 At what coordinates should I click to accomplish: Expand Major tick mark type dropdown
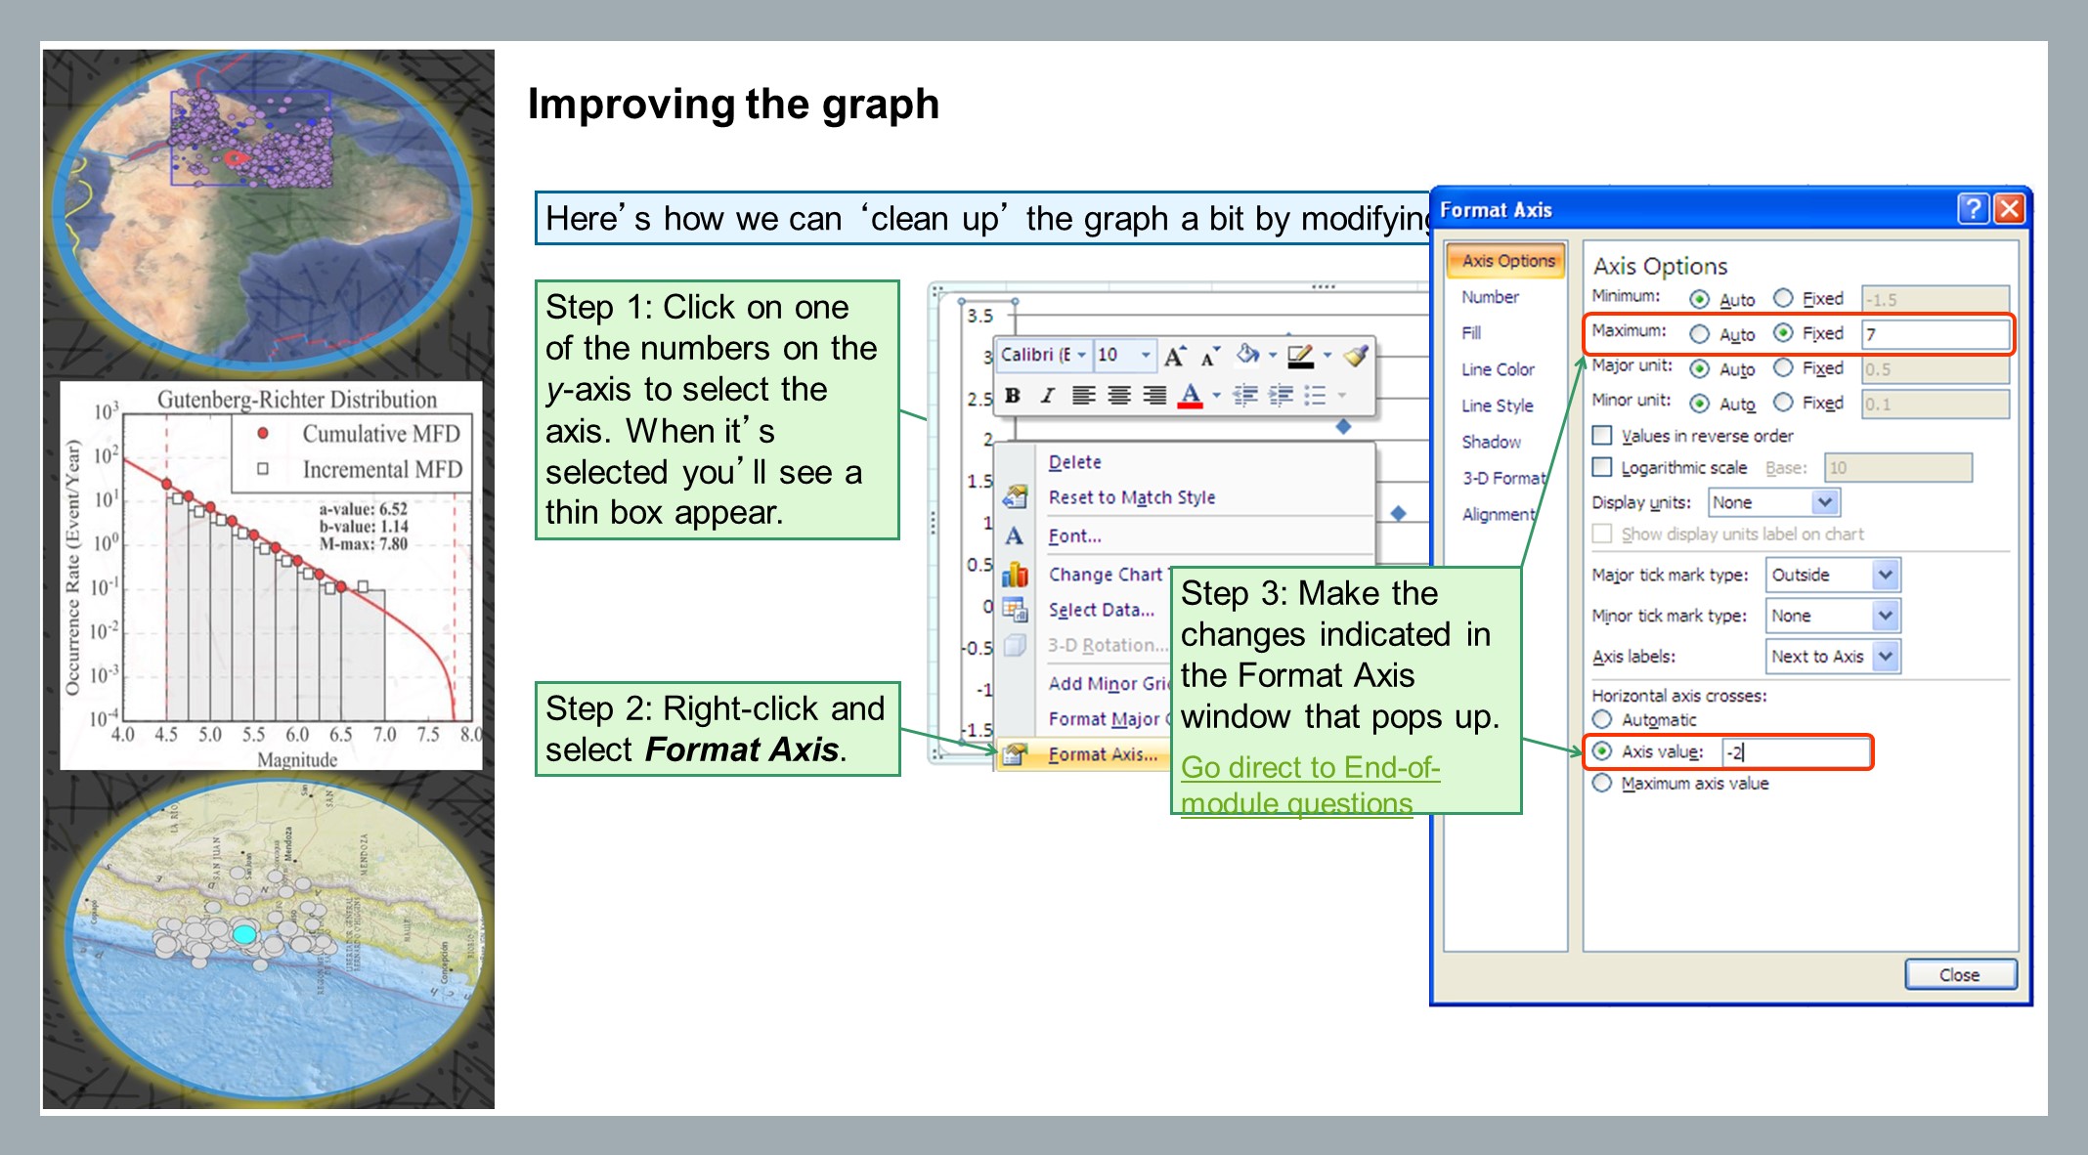coord(1886,575)
